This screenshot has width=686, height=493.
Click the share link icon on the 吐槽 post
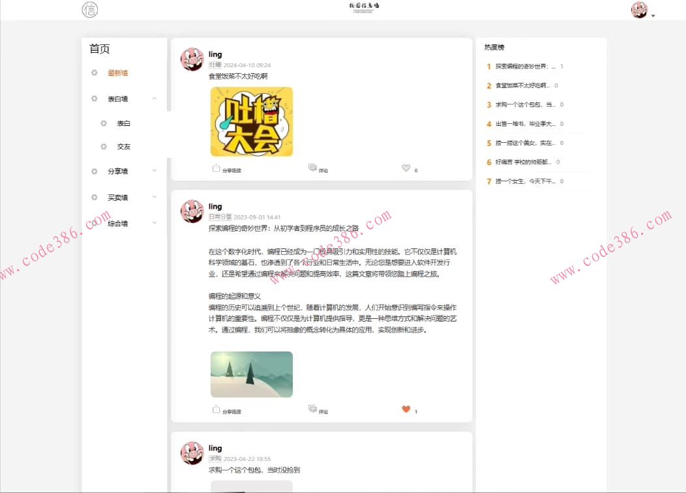(x=216, y=167)
